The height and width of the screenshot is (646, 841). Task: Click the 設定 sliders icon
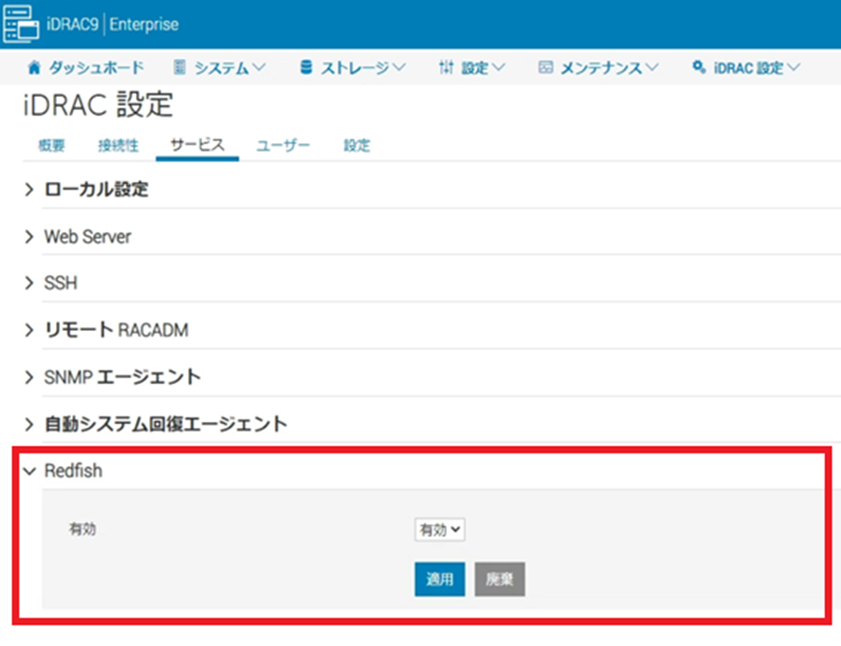[x=445, y=67]
